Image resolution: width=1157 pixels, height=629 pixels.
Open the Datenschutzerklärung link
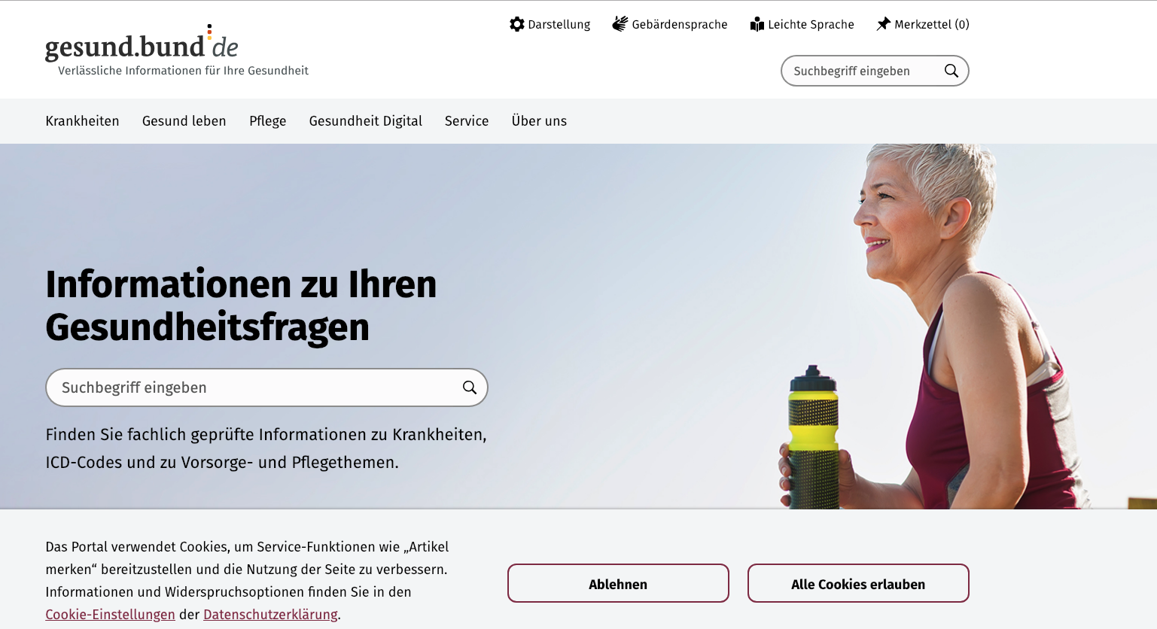click(270, 615)
